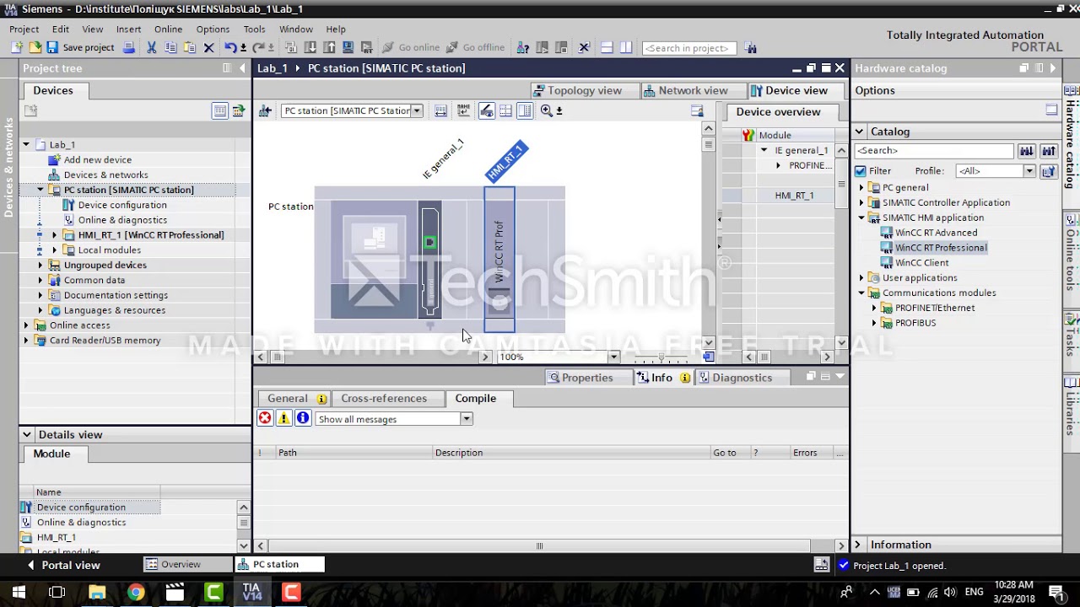Open the zoom level 100% dropdown
1080x607 pixels.
[613, 357]
